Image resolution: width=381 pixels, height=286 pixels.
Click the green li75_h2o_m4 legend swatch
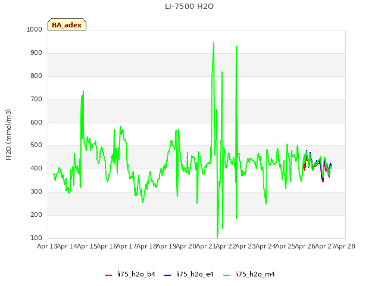(226, 275)
